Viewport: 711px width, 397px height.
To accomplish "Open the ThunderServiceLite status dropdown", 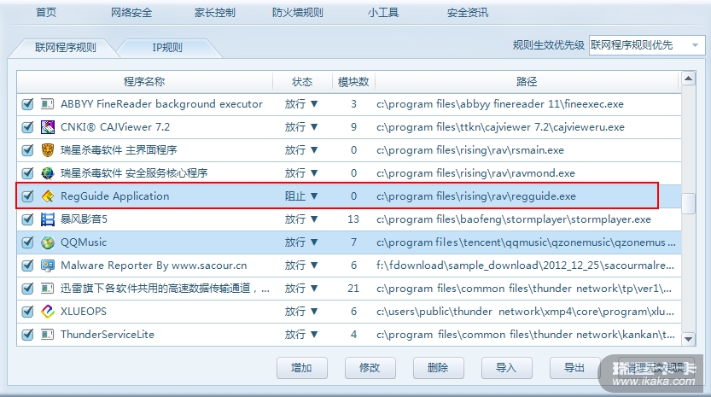I will coord(301,335).
